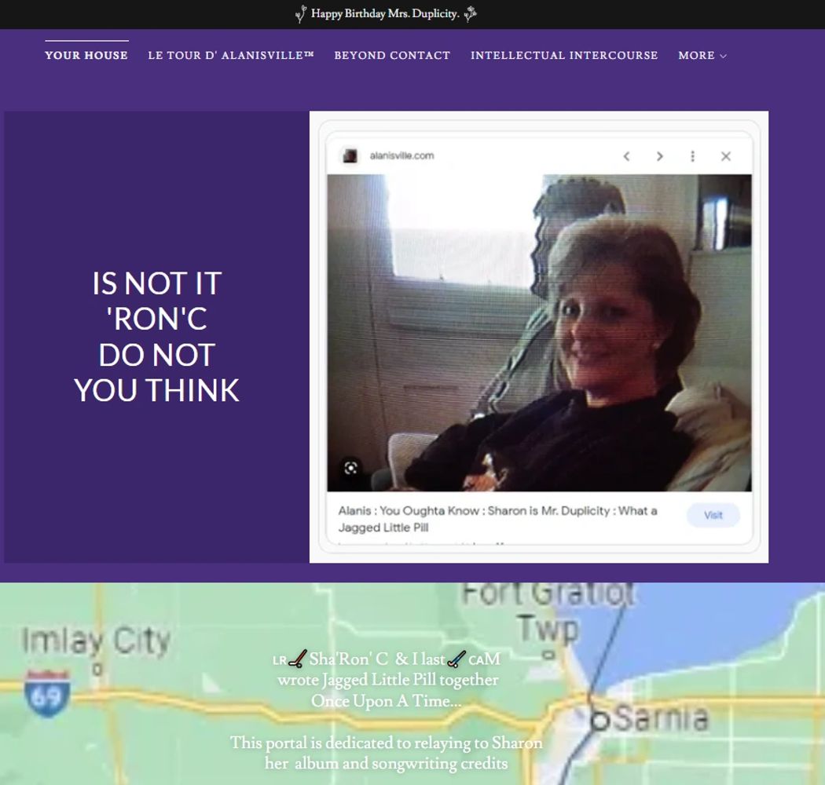The height and width of the screenshot is (785, 825).
Task: Open the YOUR HOUSE nav tab
Action: click(x=86, y=56)
